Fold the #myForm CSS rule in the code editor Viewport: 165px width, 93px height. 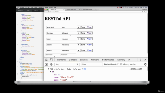pos(18,50)
